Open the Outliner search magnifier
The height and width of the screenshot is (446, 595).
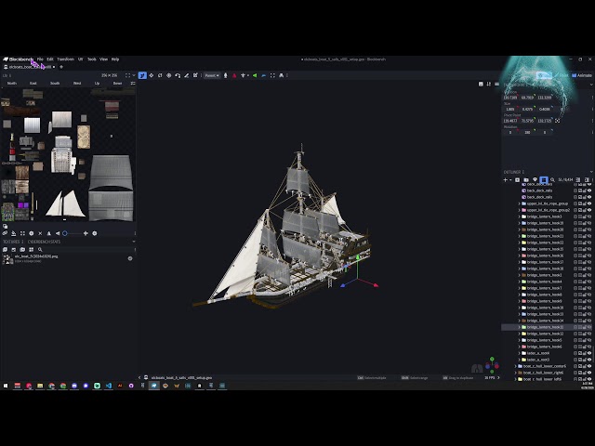(552, 179)
